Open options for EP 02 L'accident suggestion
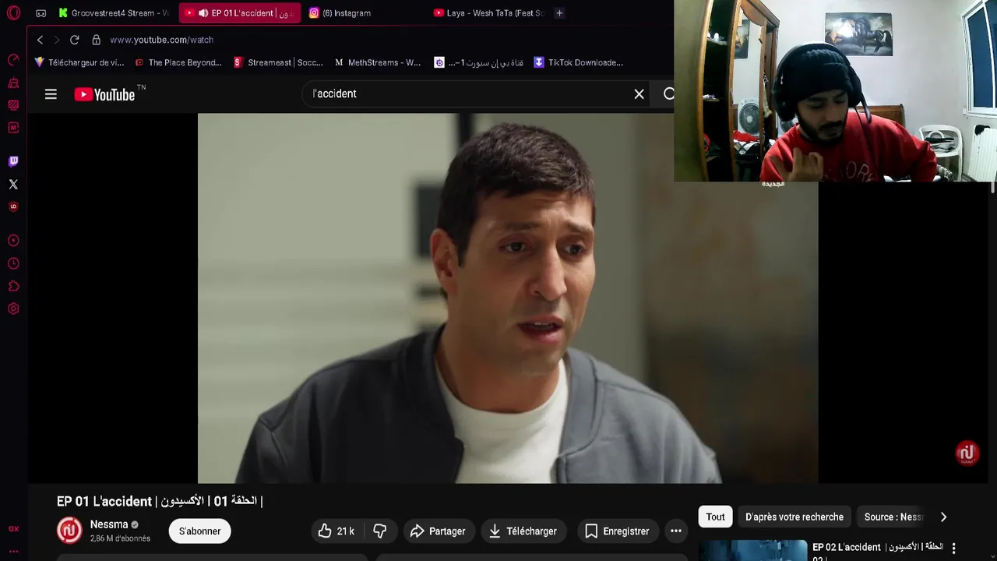 (953, 549)
